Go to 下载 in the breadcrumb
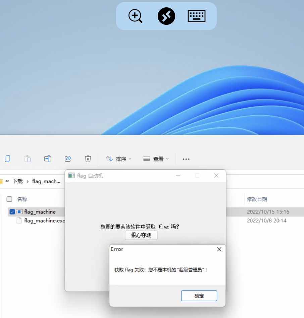This screenshot has width=304, height=318. 17,181
